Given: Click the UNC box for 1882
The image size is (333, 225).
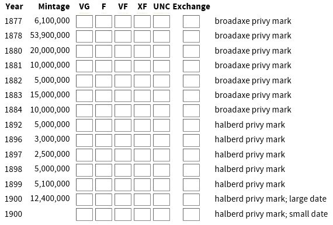Looking at the screenshot, I should 161,80.
